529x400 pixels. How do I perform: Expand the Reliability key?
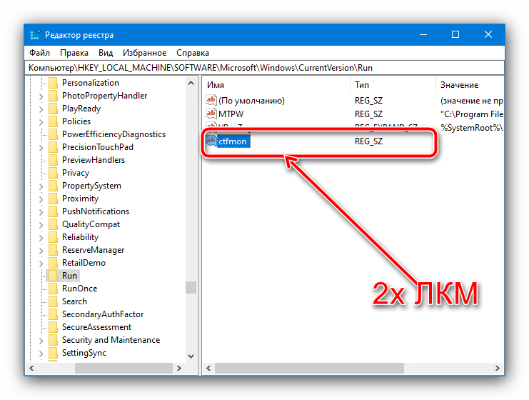pos(41,238)
